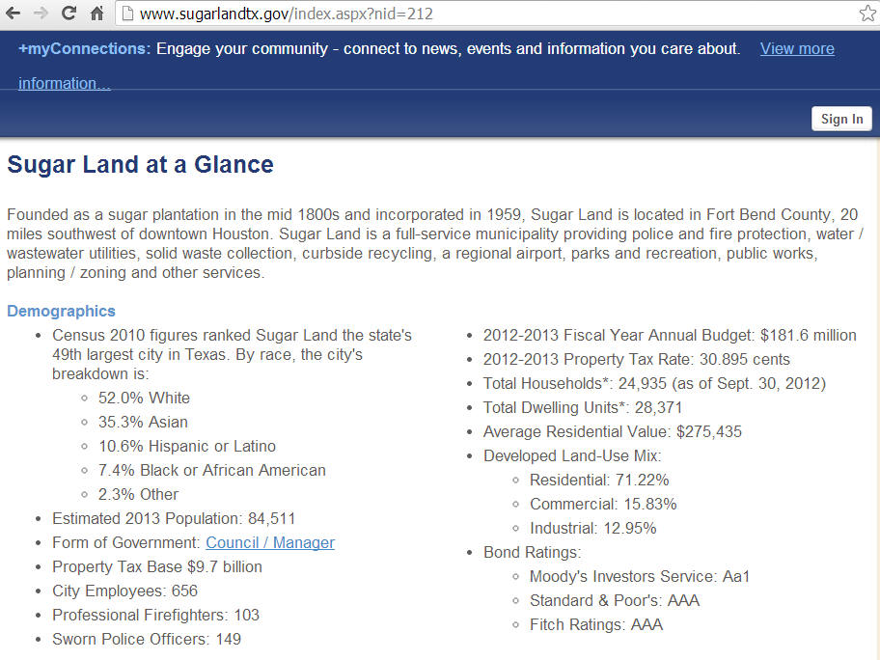Click "Standard & Poor's: AAA"
Screen dimensions: 880x660
pyautogui.click(x=615, y=601)
